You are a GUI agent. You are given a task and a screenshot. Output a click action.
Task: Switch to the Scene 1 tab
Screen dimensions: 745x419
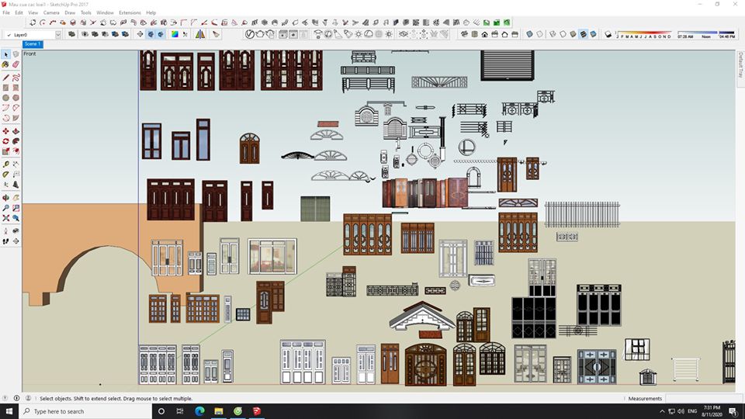pyautogui.click(x=33, y=44)
